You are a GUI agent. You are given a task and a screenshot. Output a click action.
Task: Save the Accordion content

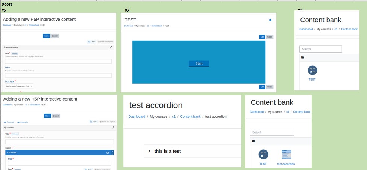pos(47,116)
